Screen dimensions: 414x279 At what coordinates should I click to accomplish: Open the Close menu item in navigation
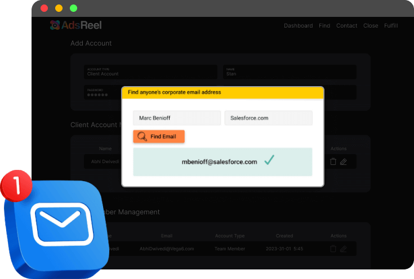coord(371,26)
